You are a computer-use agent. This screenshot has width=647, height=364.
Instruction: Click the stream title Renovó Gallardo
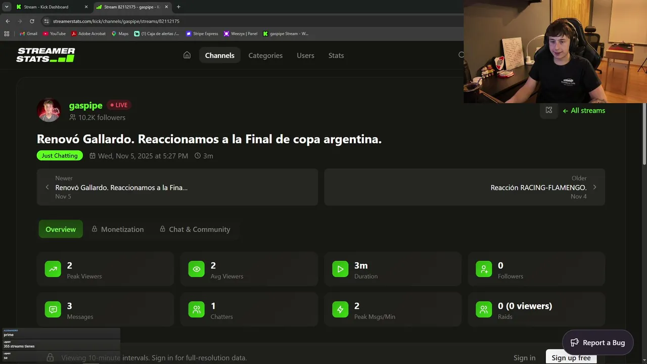tap(209, 139)
